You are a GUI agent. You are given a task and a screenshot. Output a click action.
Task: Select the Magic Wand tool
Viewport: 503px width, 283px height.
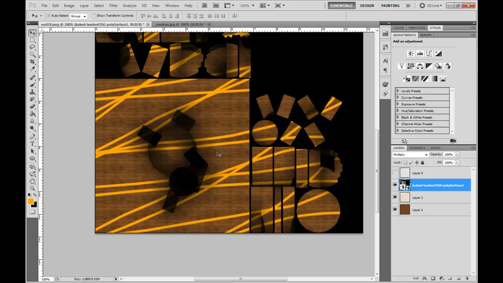click(x=33, y=54)
